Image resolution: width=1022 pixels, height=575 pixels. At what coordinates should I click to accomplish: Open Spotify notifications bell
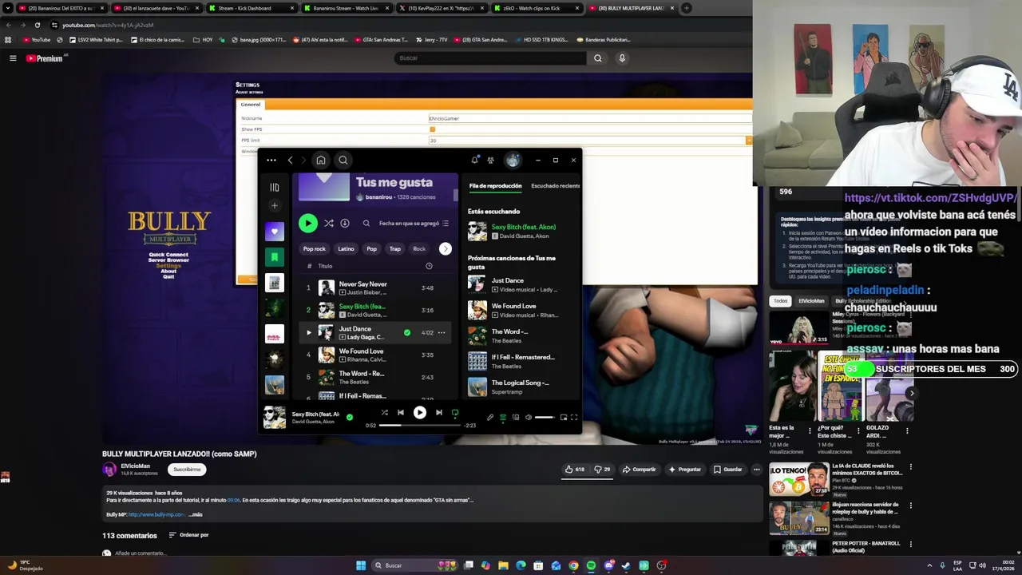(474, 161)
